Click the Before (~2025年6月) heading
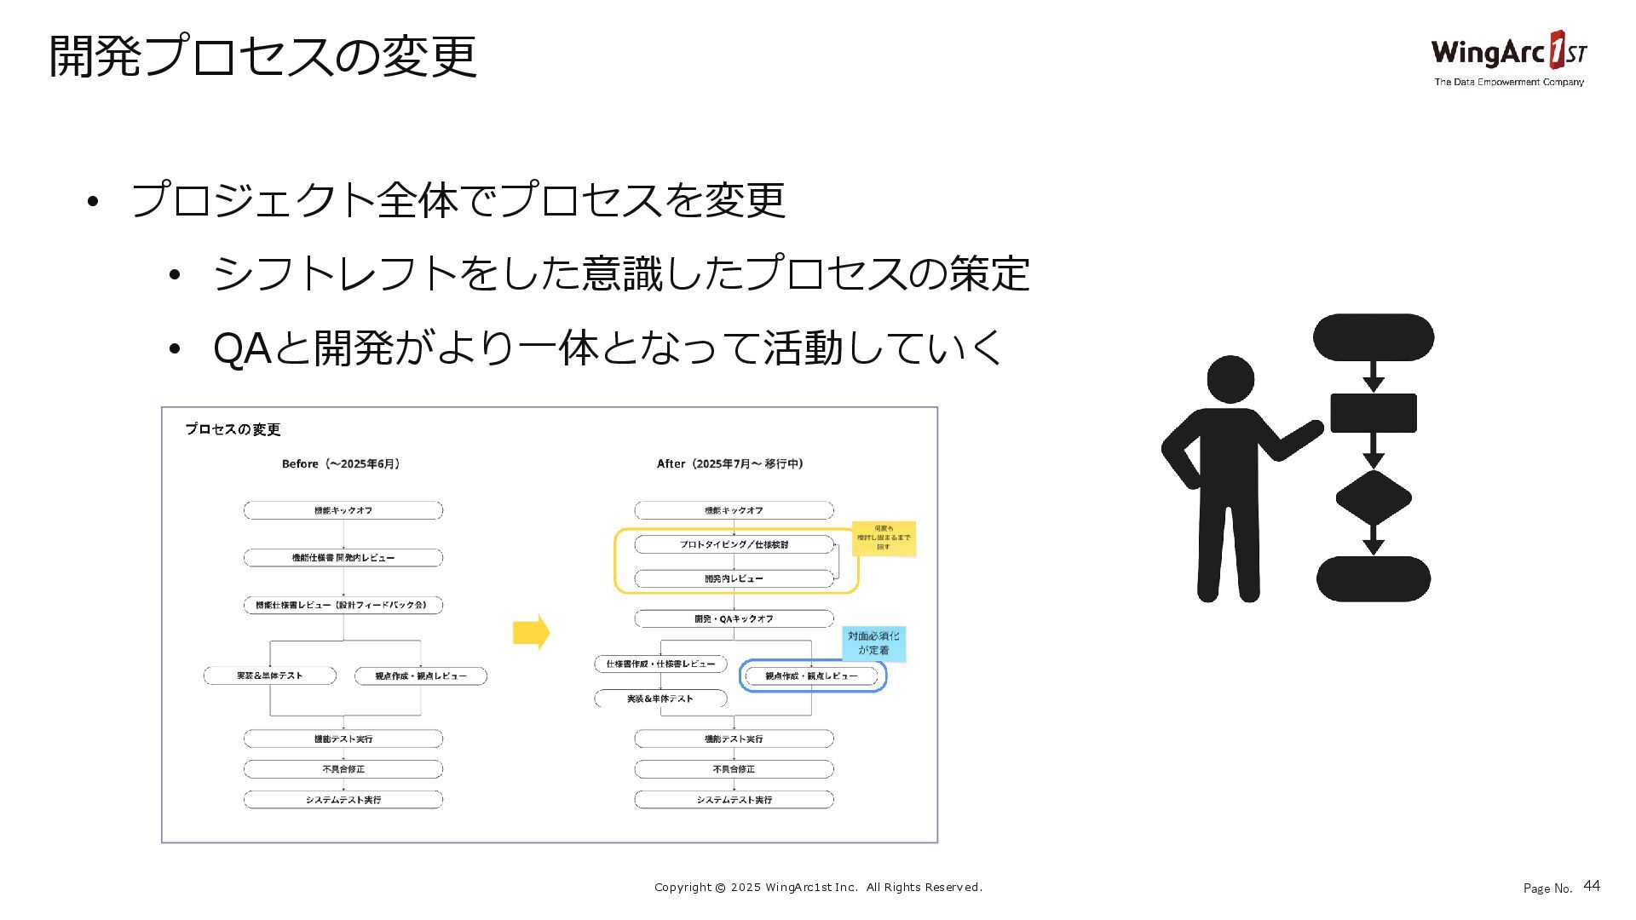Image resolution: width=1636 pixels, height=920 pixels. (341, 464)
